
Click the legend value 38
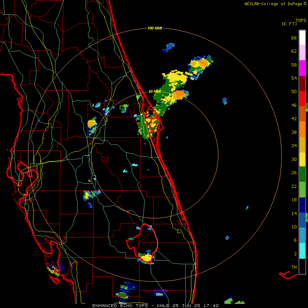[x=294, y=132]
